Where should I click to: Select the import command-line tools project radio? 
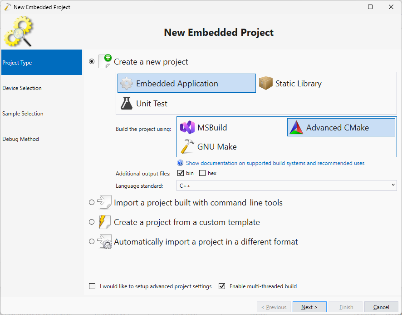coord(92,203)
